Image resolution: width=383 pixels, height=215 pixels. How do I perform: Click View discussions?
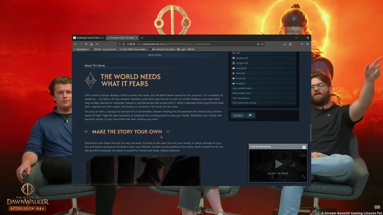(241, 98)
